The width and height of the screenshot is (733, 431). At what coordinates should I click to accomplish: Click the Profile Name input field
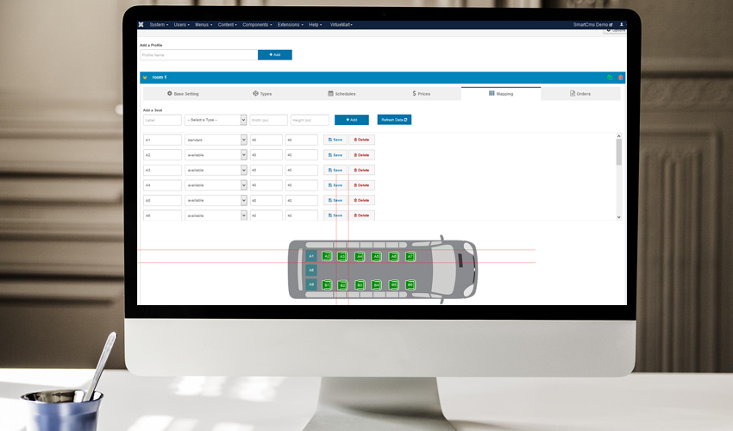[x=198, y=55]
